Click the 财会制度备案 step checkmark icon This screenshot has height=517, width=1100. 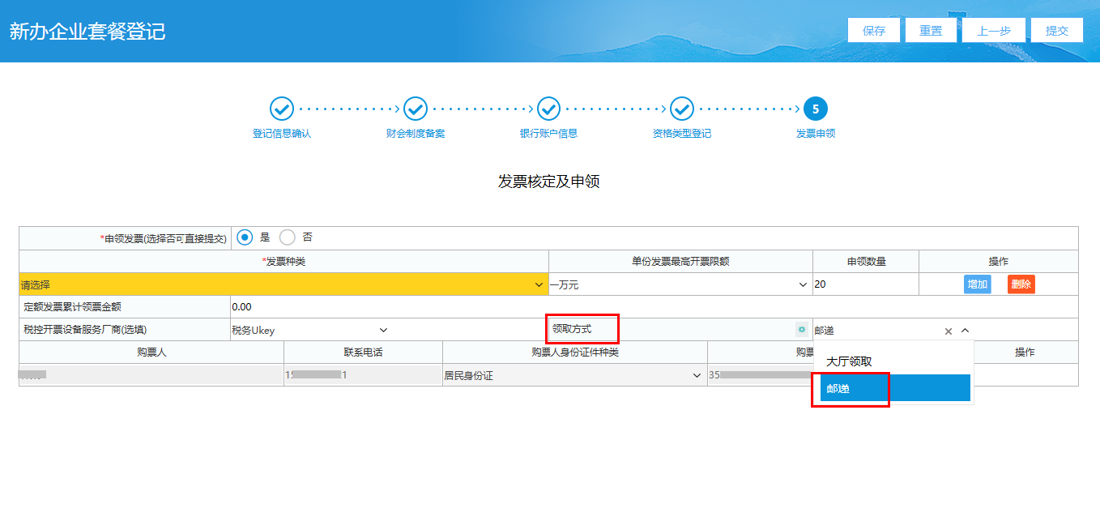[416, 109]
